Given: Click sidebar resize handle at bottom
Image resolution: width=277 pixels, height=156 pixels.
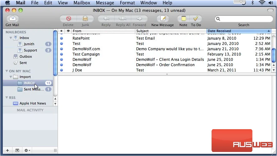Looking at the screenshot, I should [x=55, y=150].
